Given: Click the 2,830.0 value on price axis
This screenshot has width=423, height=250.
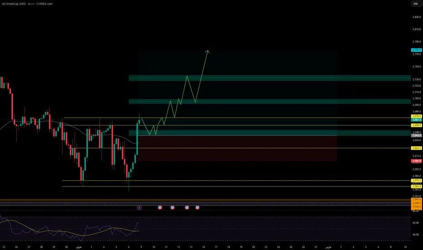Looking at the screenshot, I should tap(417, 17).
